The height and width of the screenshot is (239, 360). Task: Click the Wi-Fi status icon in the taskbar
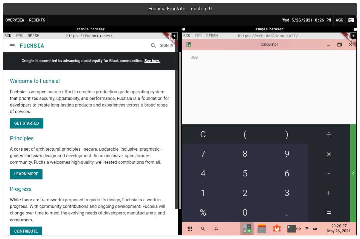(x=307, y=229)
